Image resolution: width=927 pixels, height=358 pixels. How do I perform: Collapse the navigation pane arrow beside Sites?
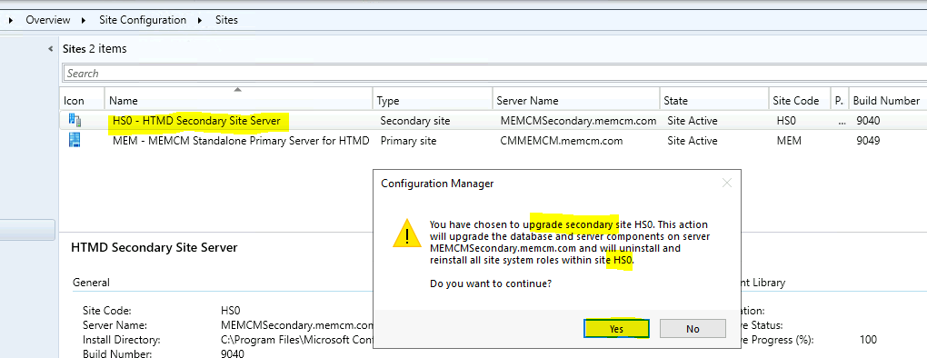coord(50,49)
